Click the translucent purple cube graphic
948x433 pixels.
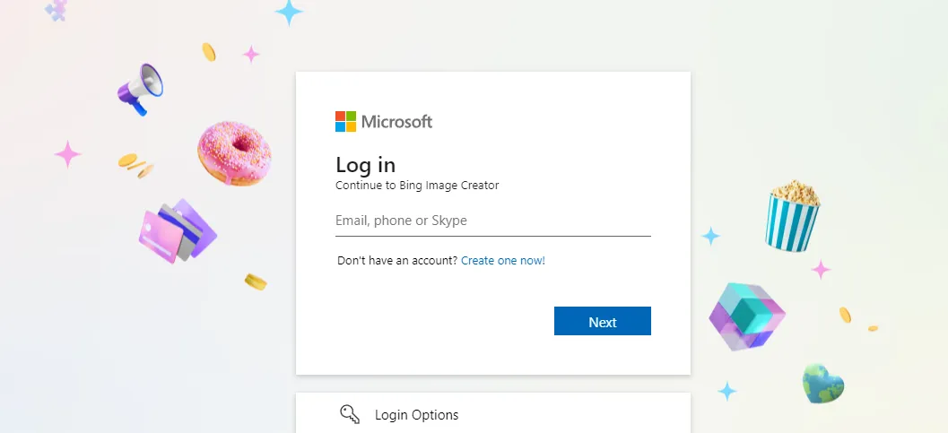747,317
